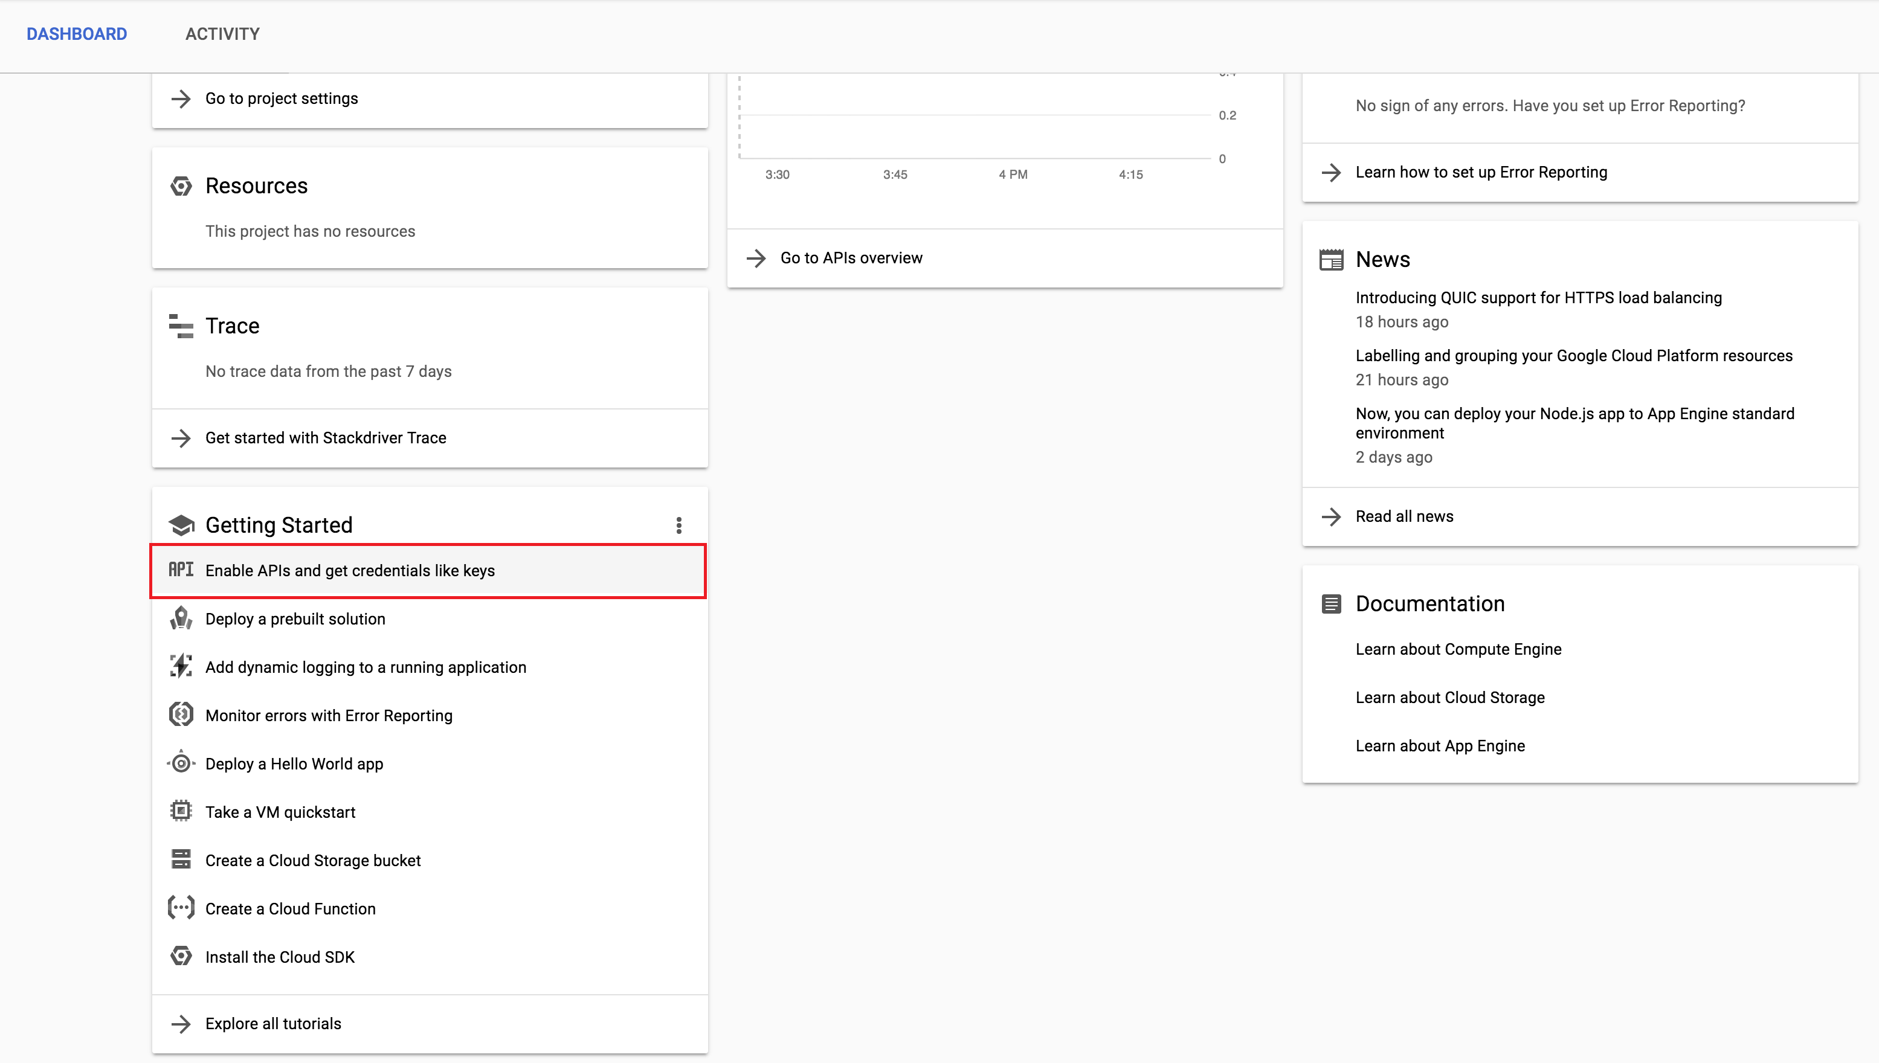Screen dimensions: 1879x1063
Task: Switch to the Activity tab
Action: 222,34
